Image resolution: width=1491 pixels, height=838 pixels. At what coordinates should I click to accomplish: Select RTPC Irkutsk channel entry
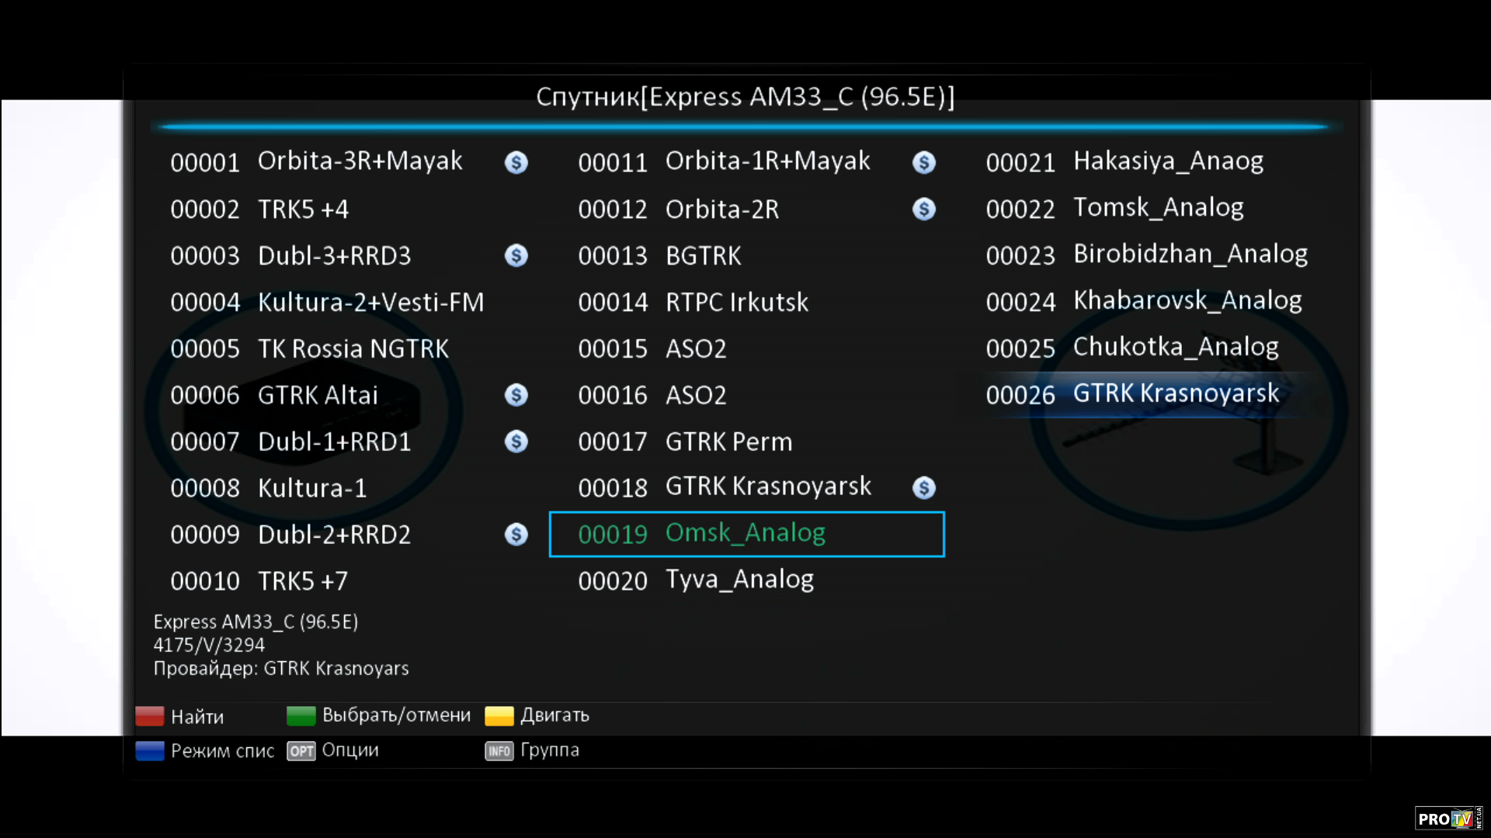tap(735, 302)
